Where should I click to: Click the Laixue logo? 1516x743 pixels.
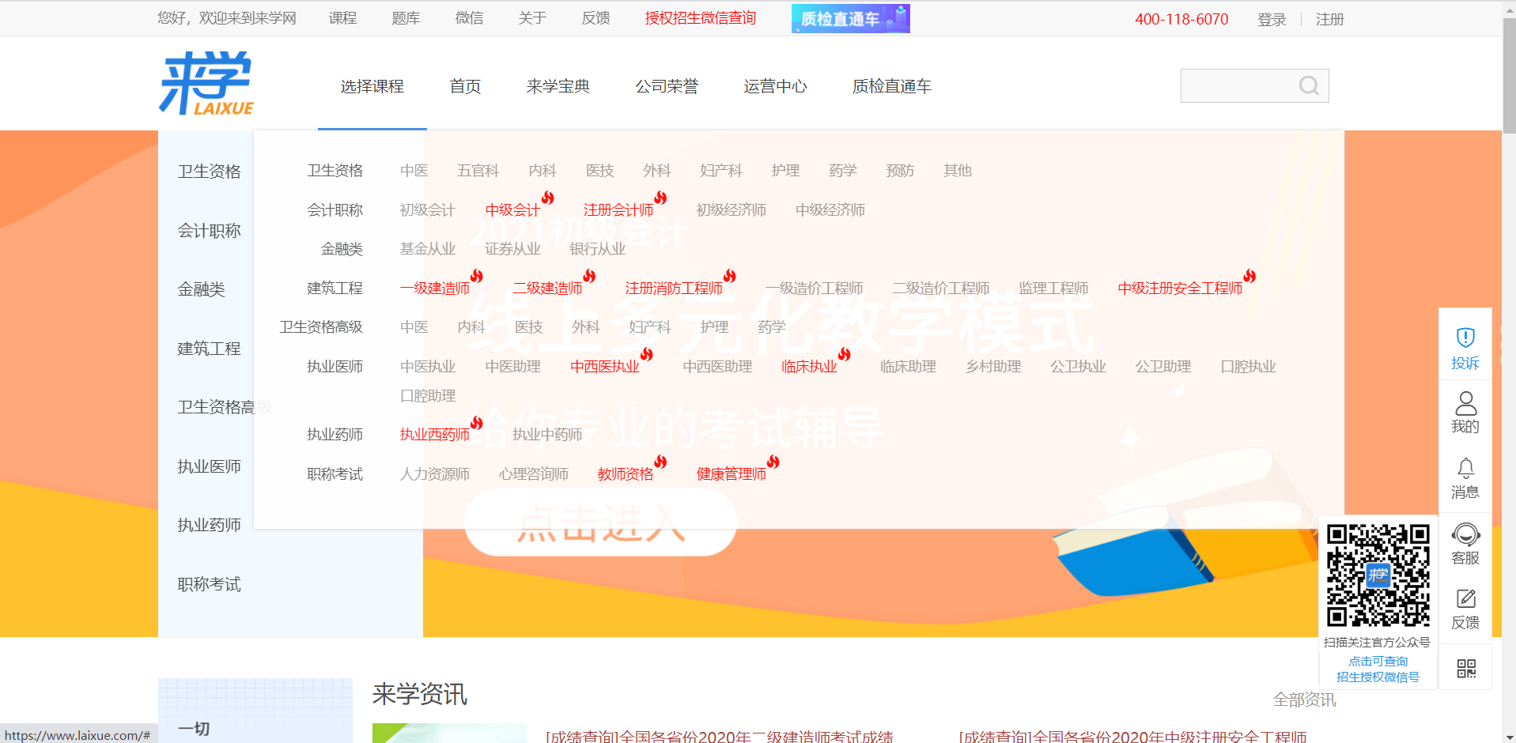[206, 84]
